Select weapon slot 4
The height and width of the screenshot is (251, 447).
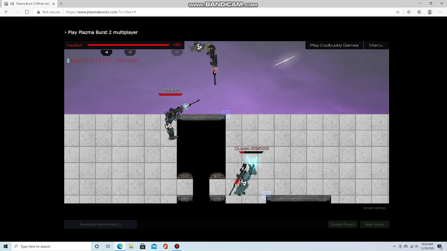[x=107, y=52]
